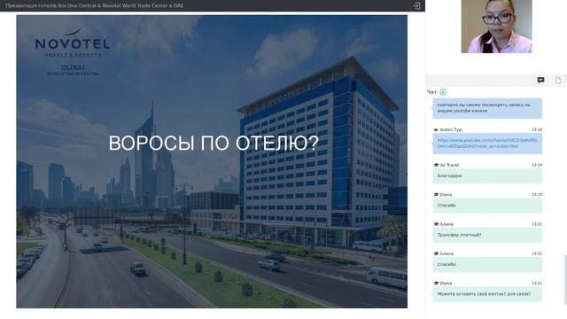Click the participant icon beside Air Travel
Image resolution: width=567 pixels, height=319 pixels.
(x=436, y=165)
